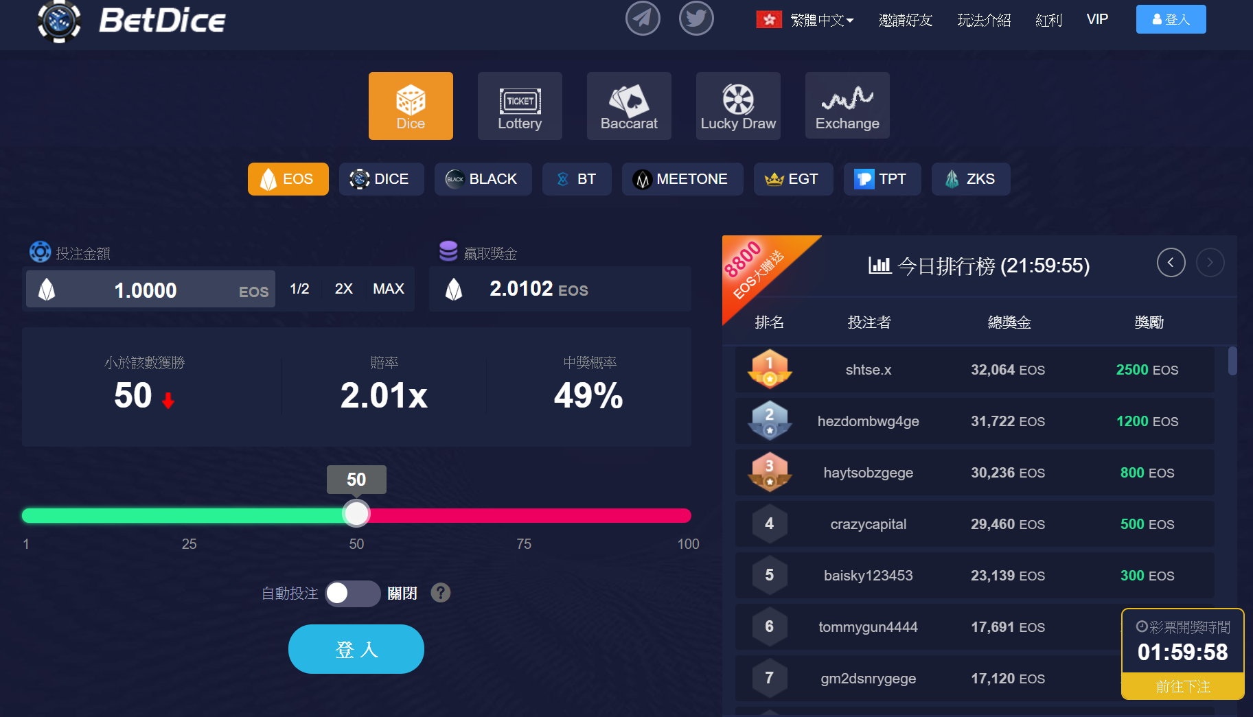The width and height of the screenshot is (1253, 717).
Task: Open the Telegram channel icon
Action: 643,19
